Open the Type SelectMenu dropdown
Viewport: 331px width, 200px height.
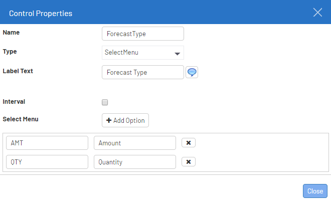(x=143, y=53)
